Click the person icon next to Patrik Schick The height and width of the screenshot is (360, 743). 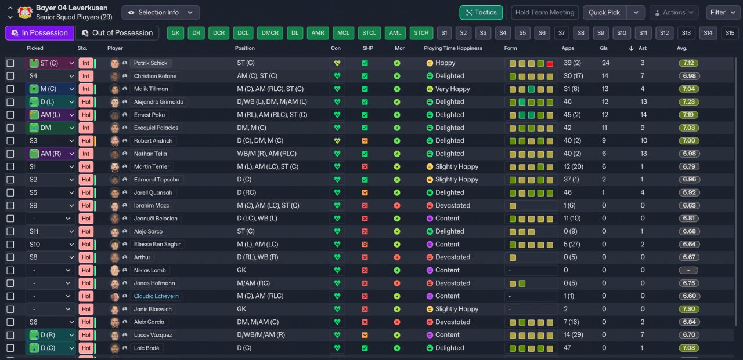125,63
